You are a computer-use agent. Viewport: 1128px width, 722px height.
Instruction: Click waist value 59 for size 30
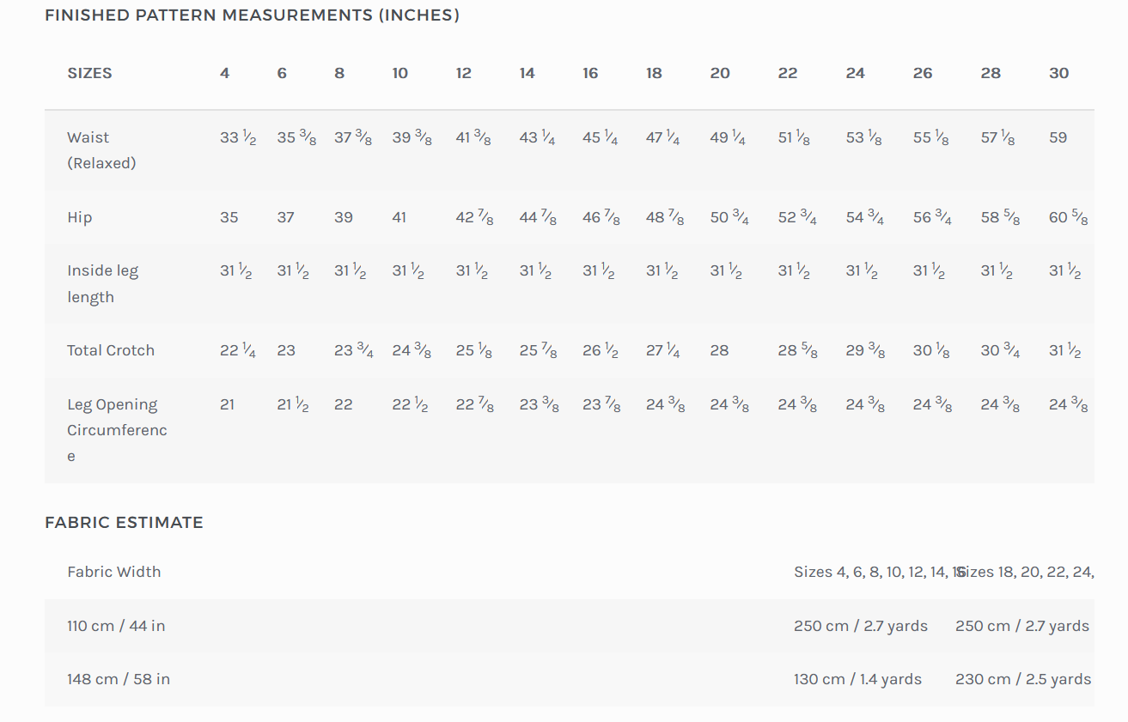(1058, 137)
